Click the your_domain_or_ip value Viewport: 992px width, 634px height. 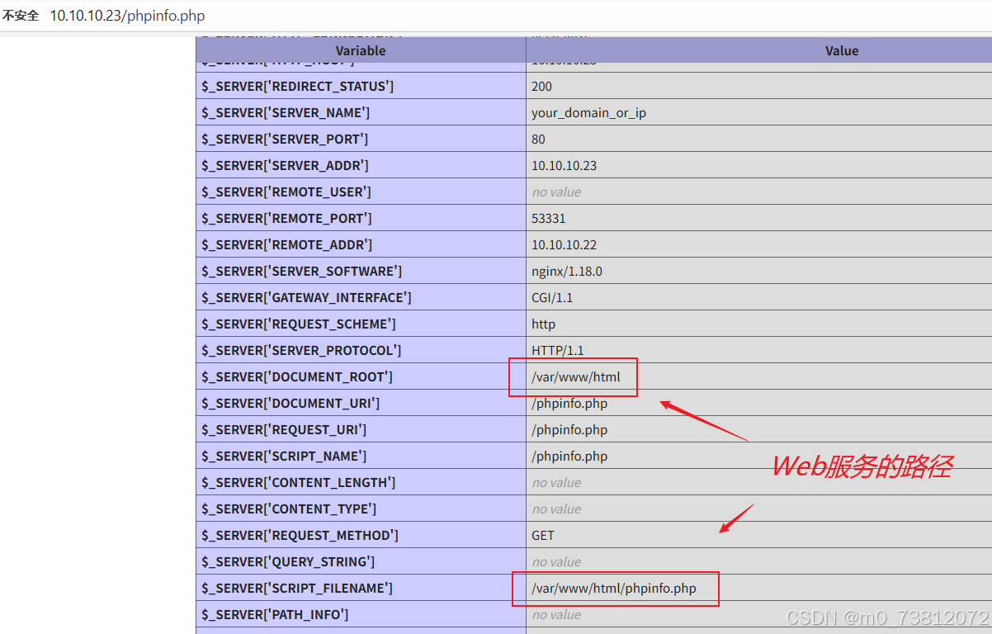point(588,112)
